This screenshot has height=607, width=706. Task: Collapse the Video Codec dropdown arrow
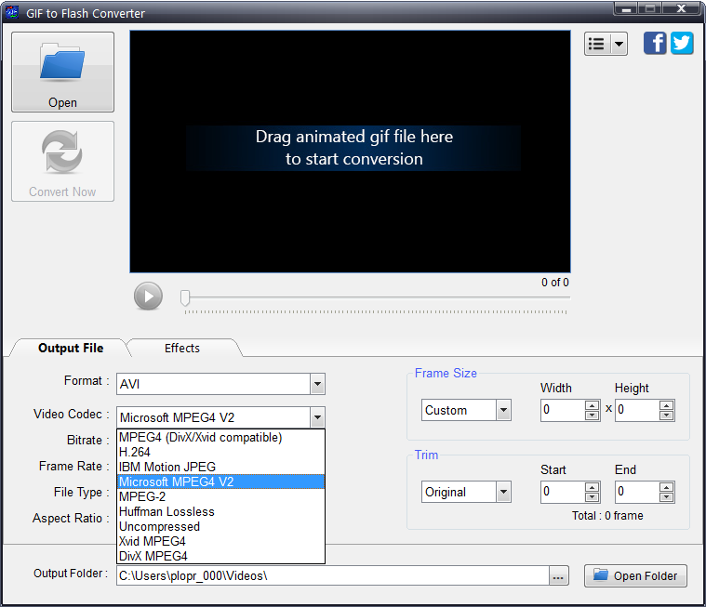[317, 417]
